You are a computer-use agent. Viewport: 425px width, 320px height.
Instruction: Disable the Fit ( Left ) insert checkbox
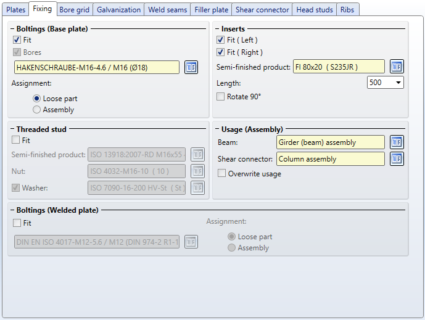click(x=221, y=40)
